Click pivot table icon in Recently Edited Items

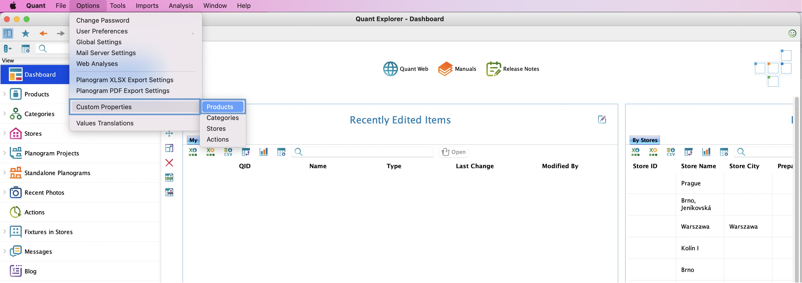tap(246, 152)
